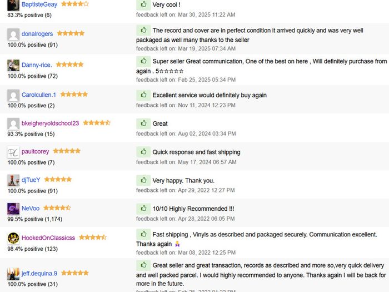
Task: Click thumbs-up beside "Quick response and fast shipping"
Action: (143, 152)
